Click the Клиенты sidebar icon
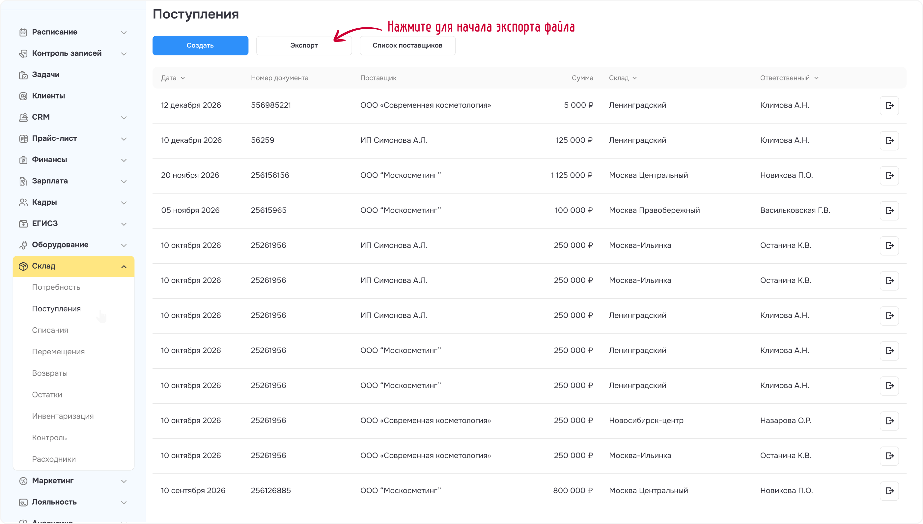The height and width of the screenshot is (524, 923). (23, 96)
